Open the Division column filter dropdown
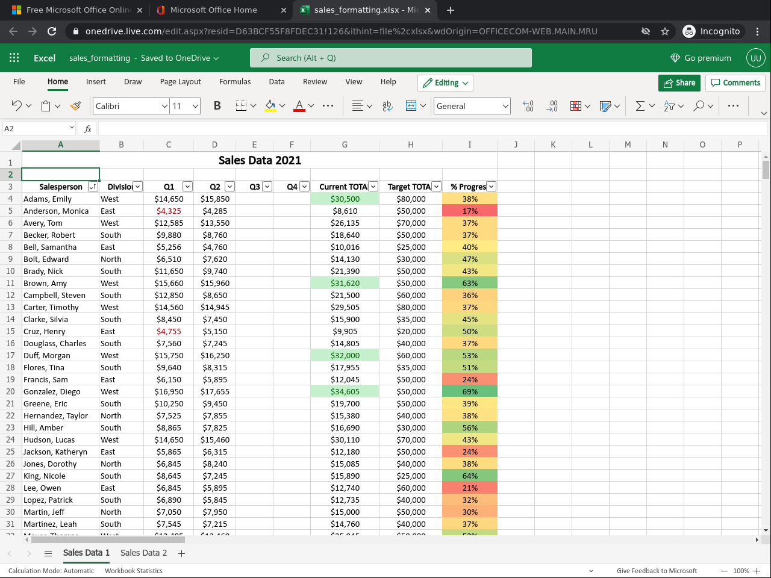Image resolution: width=771 pixels, height=578 pixels. point(138,187)
